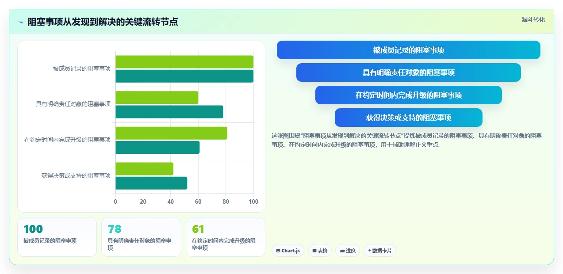Click x-axis tick label 100
The height and width of the screenshot is (274, 563).
(x=253, y=202)
